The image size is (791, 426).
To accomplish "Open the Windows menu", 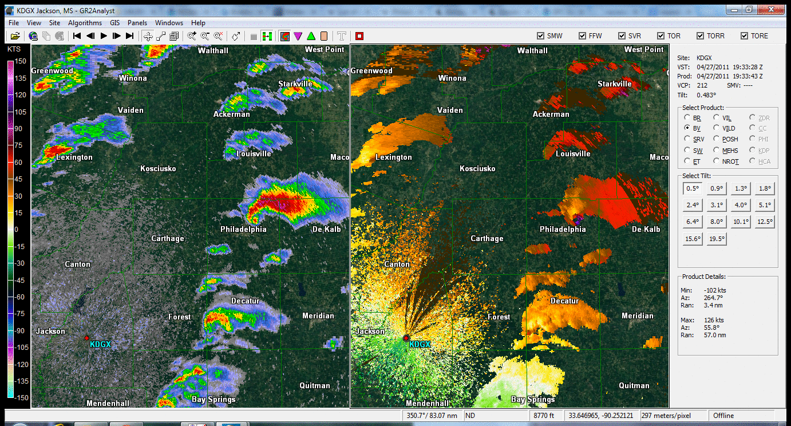I will [x=169, y=23].
